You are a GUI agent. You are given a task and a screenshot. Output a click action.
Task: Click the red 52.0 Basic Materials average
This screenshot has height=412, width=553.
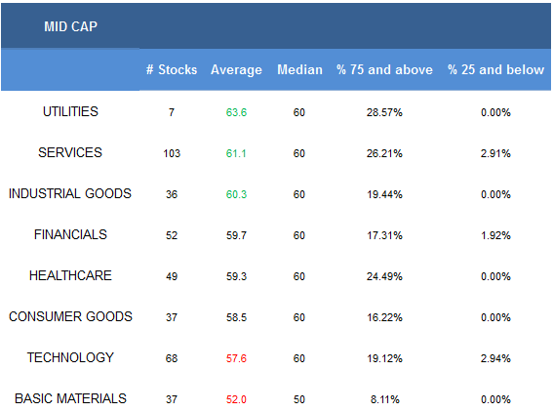236,399
